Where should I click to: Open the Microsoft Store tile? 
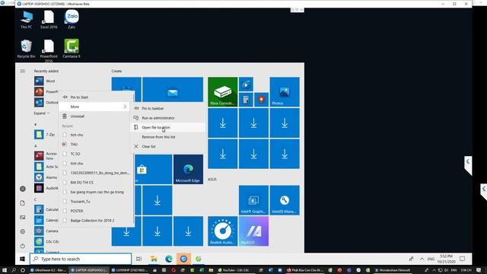point(153,169)
